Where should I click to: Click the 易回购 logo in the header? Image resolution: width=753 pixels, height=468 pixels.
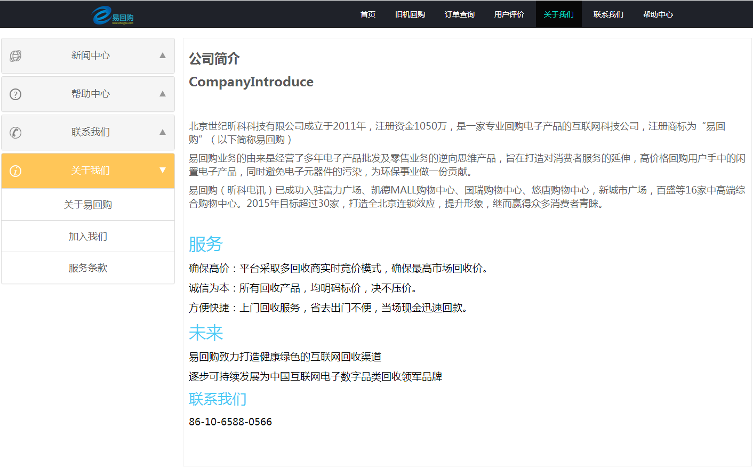point(113,15)
